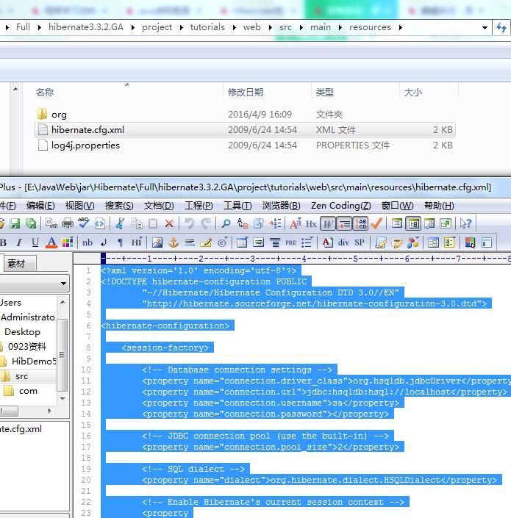Insert a line break tag icon
Image resolution: width=511 pixels, height=518 pixels.
coord(104,242)
